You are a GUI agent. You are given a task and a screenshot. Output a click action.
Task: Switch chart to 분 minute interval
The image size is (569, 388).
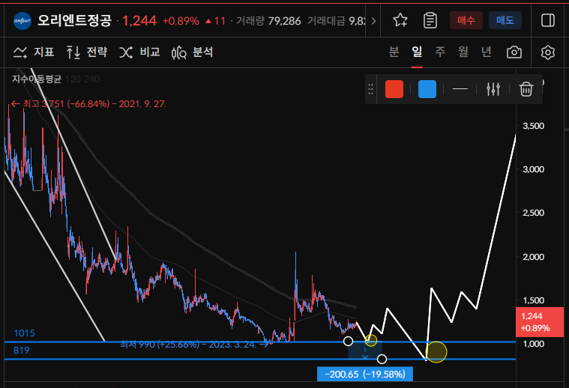click(394, 52)
